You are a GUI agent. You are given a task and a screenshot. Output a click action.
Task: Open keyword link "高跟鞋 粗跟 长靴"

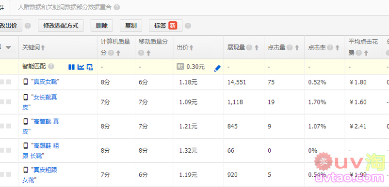41,150
